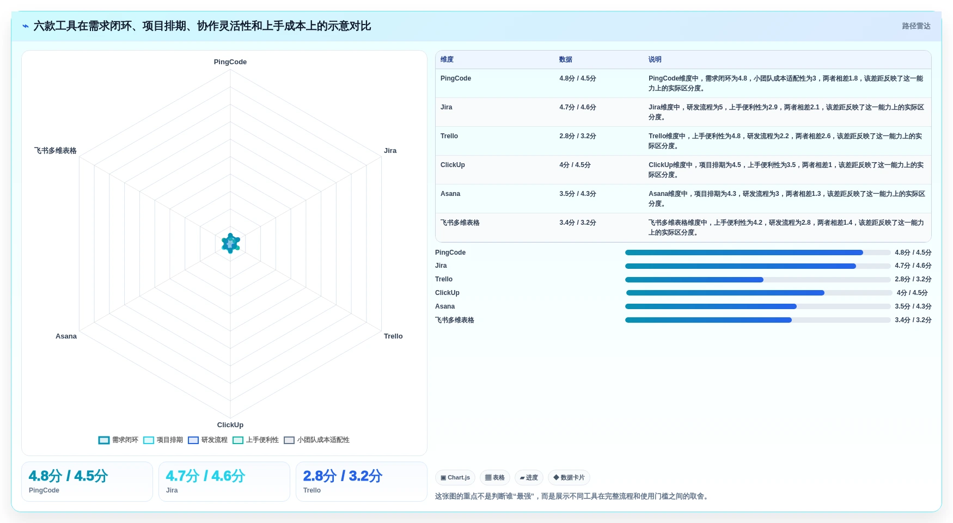
Task: Open the PingCode 4.8分 / 4.5分 data card
Action: coord(87,482)
